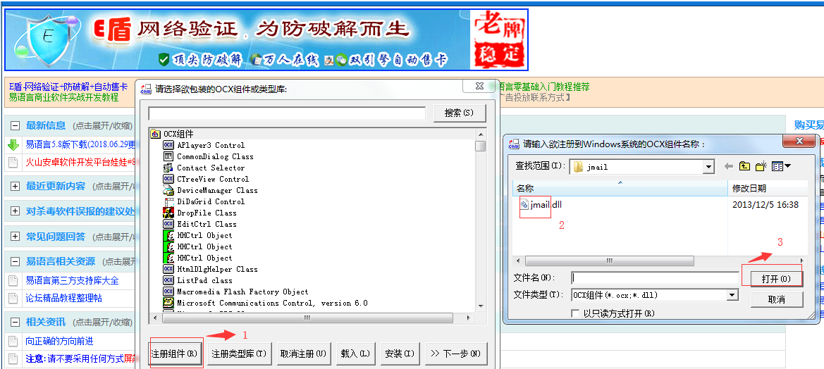Select the CTreeView Control icon

pos(168,179)
